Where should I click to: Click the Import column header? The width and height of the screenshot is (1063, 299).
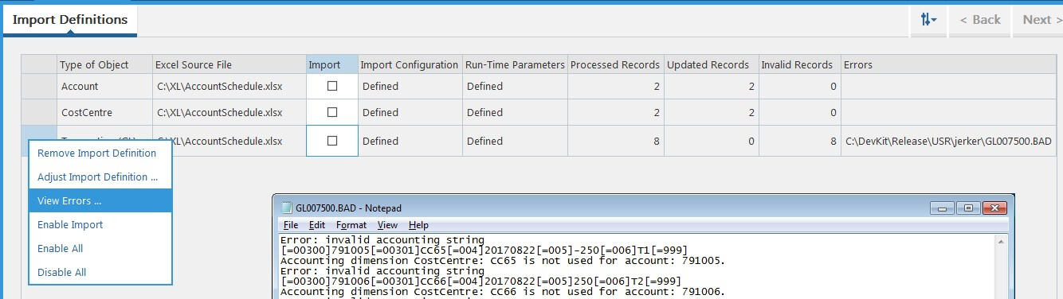click(x=332, y=64)
